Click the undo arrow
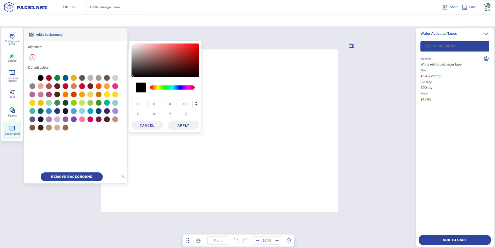This screenshot has height=248, width=495. pos(236,240)
